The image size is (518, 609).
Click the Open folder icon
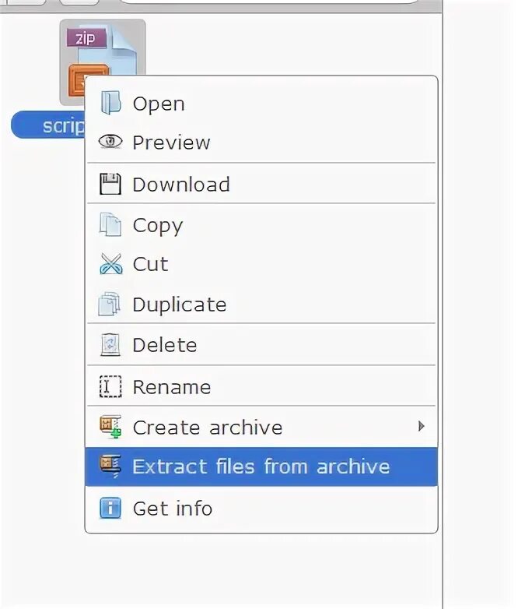coord(110,103)
